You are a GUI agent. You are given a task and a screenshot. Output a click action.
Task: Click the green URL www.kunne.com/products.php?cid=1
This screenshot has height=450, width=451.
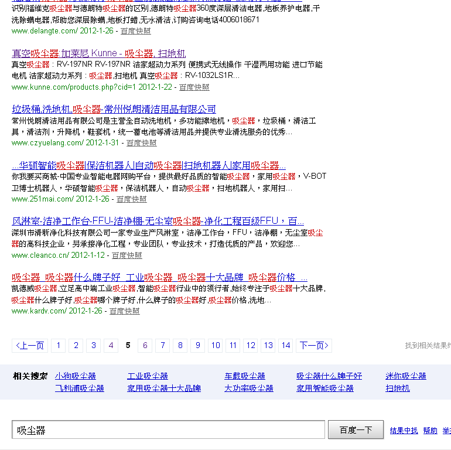point(74,87)
